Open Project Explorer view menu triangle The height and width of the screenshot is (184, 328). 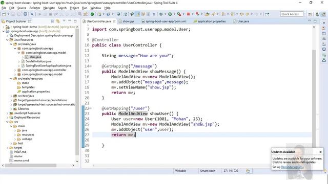tap(64, 21)
